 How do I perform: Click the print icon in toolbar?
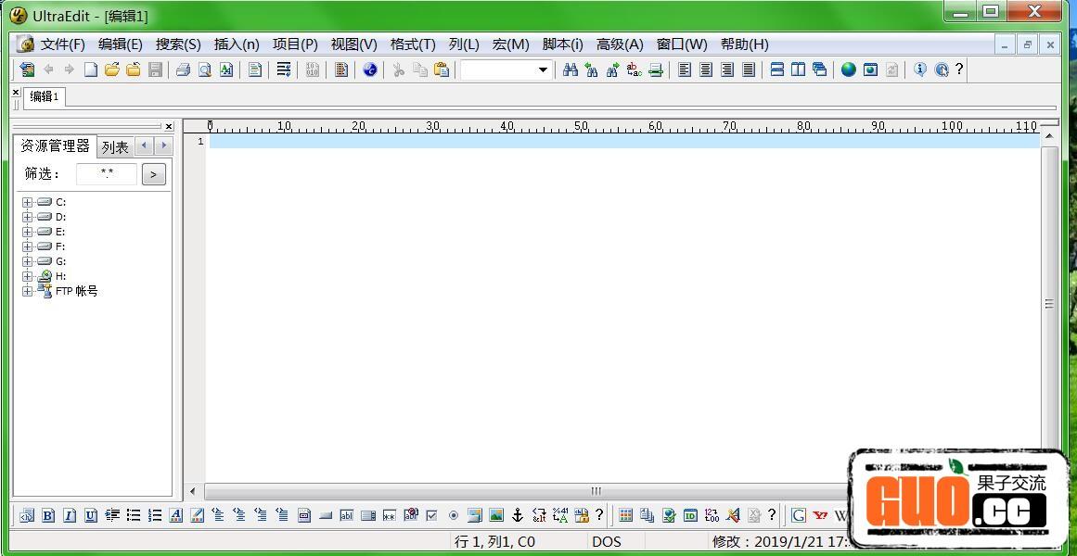(x=183, y=69)
